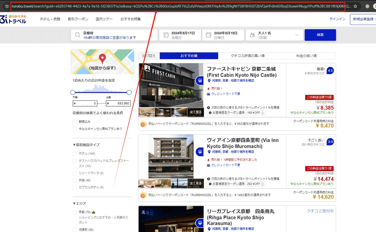Open the green browser extension icon
Screen dimensions: 376x232
coord(367,6)
